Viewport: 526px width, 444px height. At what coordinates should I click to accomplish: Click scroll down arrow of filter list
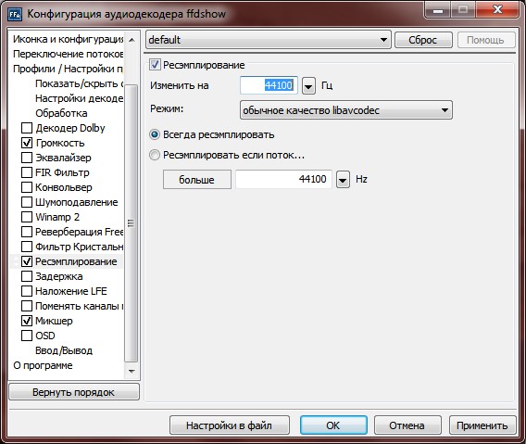[131, 372]
